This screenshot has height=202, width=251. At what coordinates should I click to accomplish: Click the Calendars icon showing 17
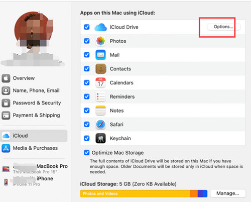pos(100,82)
